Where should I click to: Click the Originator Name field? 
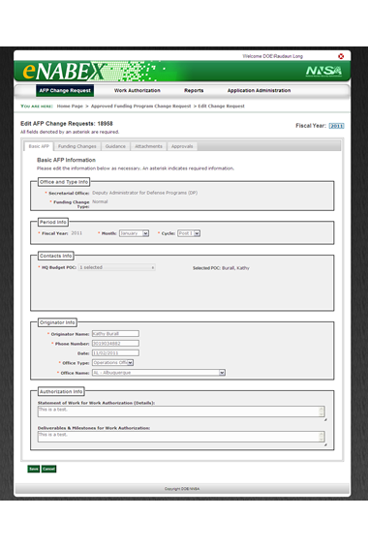pyautogui.click(x=115, y=334)
